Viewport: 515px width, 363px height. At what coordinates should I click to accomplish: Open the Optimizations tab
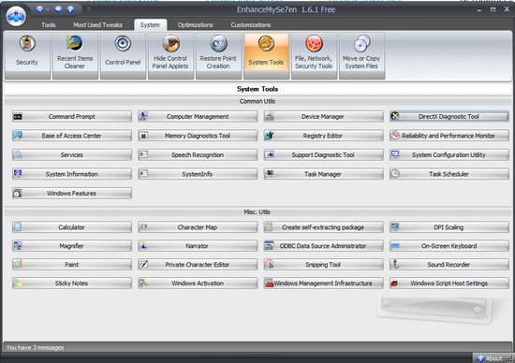pyautogui.click(x=196, y=25)
